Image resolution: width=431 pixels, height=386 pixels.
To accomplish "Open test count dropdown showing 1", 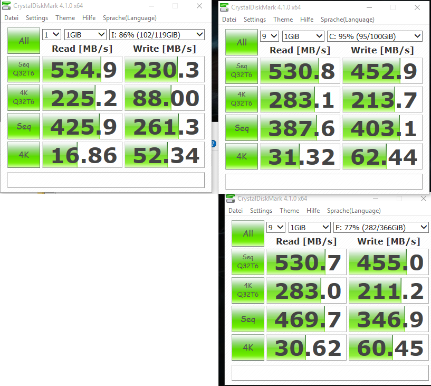I will pos(52,35).
